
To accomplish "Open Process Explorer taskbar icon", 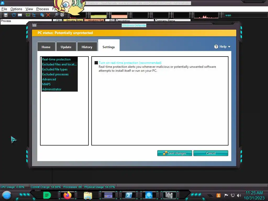I will coord(149,195).
